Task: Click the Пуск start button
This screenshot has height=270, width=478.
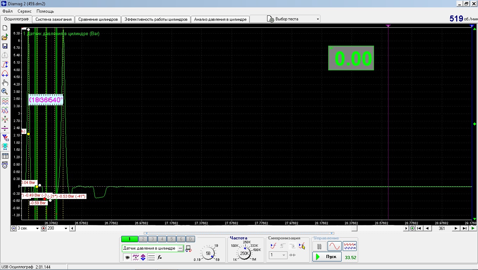Action: [327, 257]
